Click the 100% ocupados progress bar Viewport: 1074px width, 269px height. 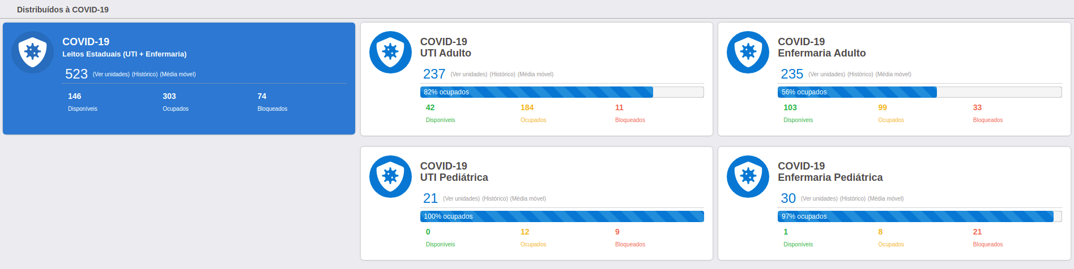562,216
